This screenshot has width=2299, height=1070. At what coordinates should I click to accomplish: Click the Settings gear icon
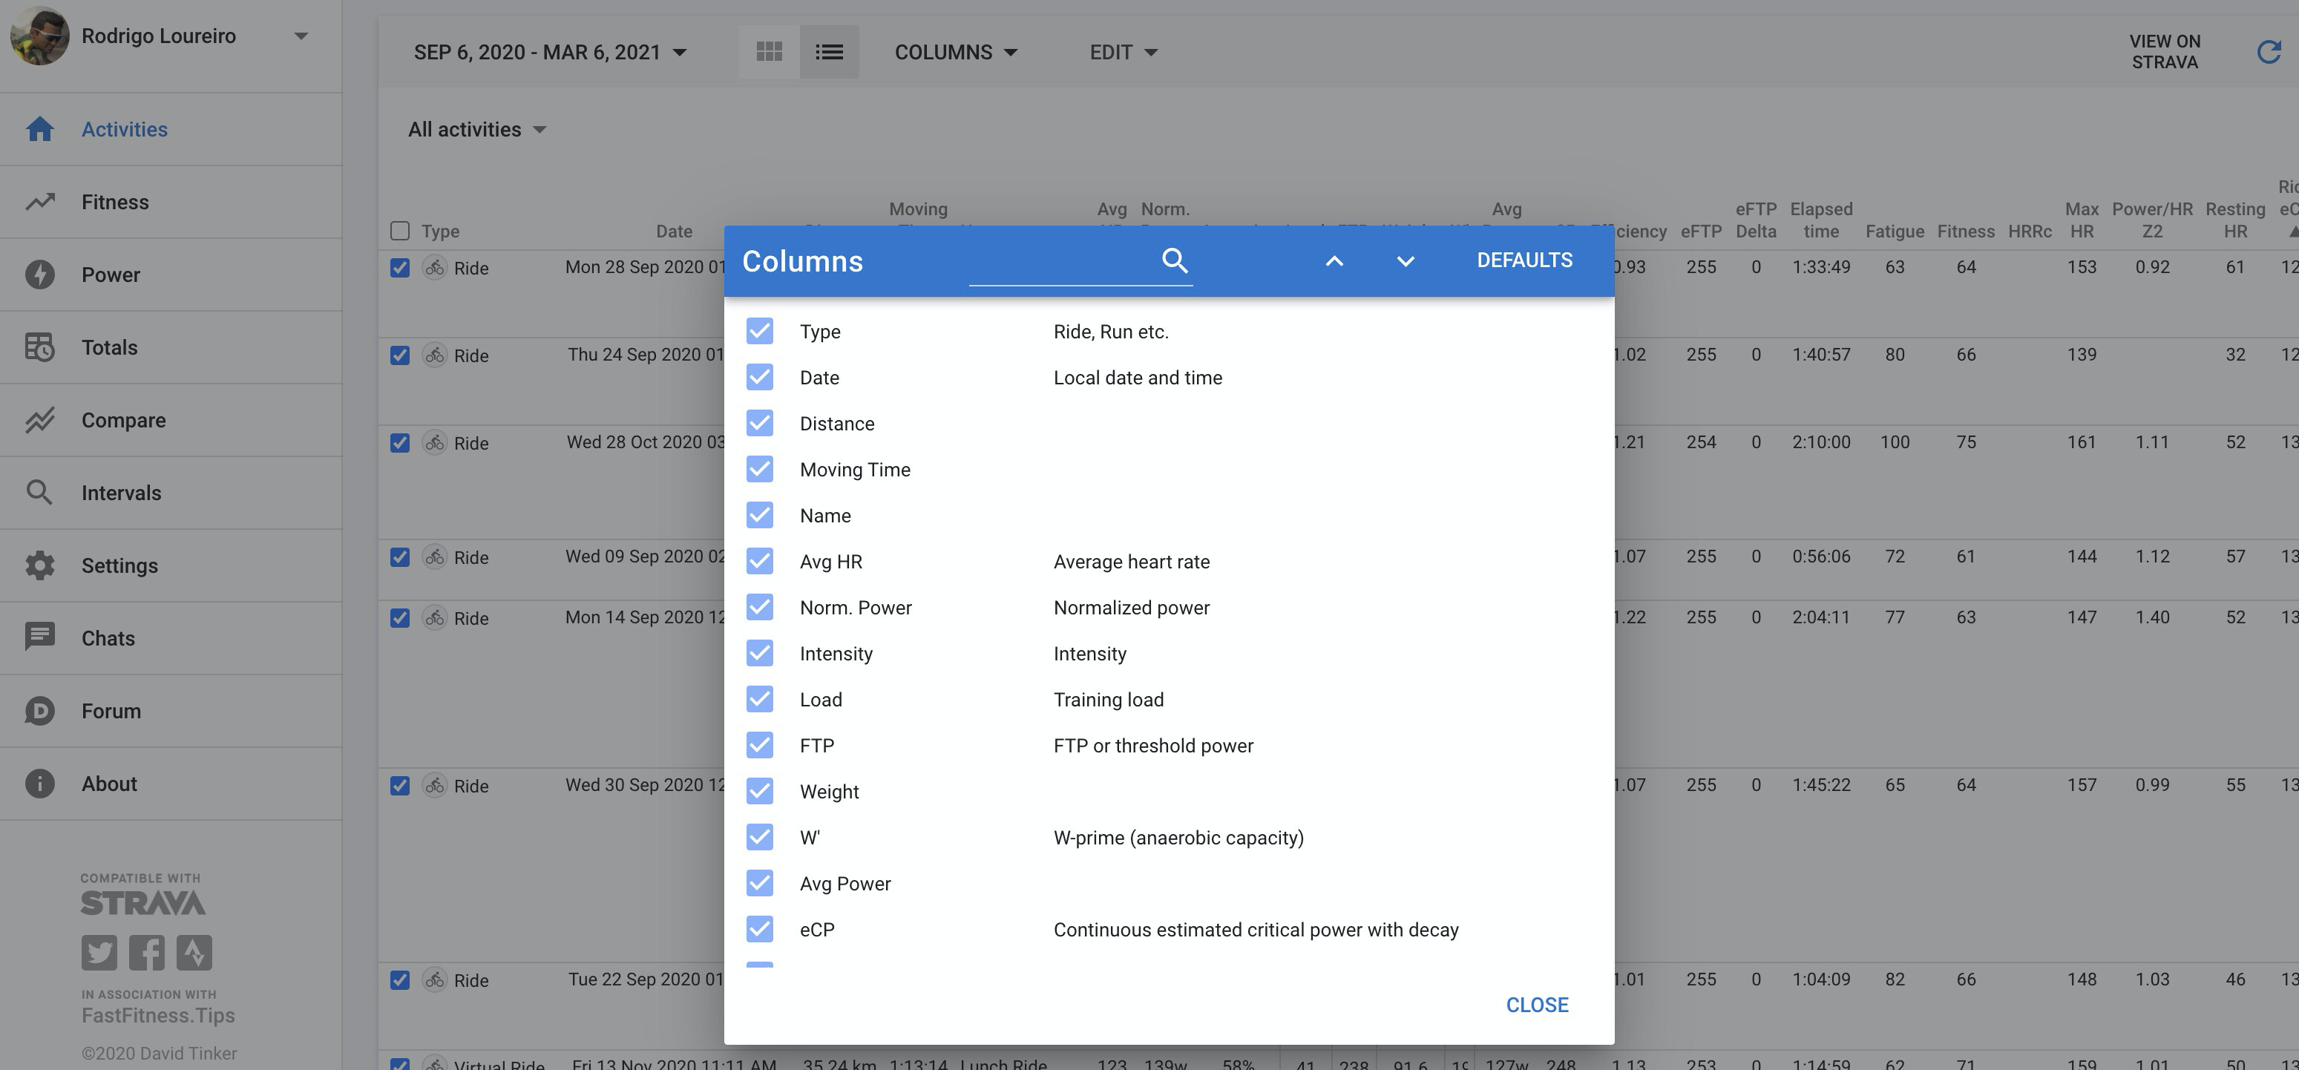point(40,565)
